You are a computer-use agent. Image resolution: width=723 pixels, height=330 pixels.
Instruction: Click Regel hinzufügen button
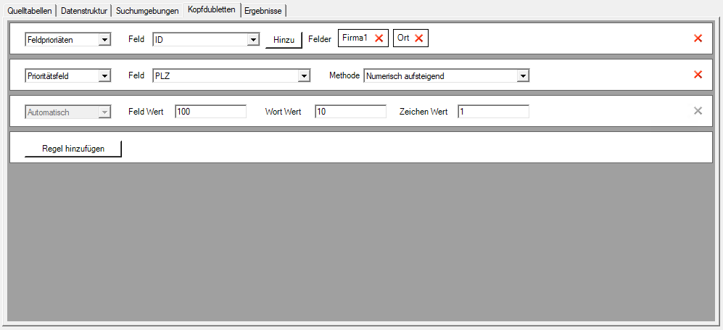coord(73,149)
